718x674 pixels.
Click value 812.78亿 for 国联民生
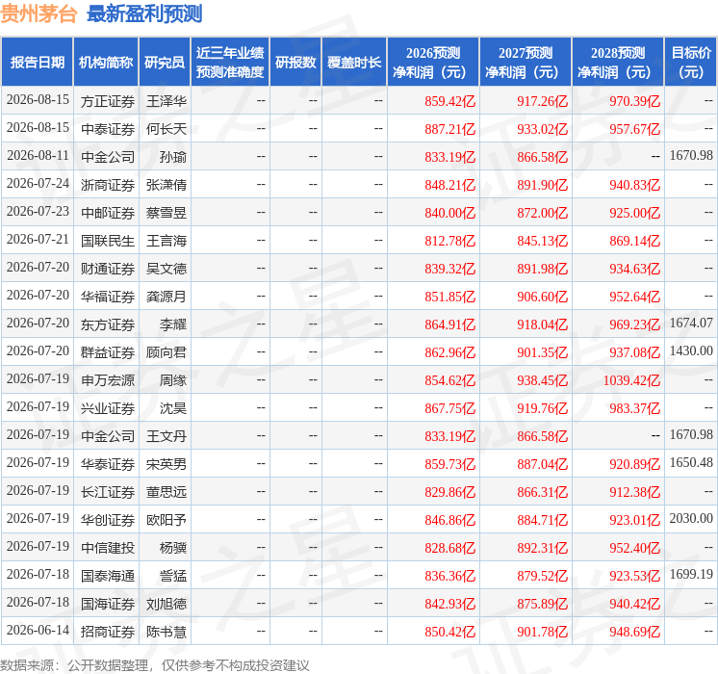[x=449, y=241]
